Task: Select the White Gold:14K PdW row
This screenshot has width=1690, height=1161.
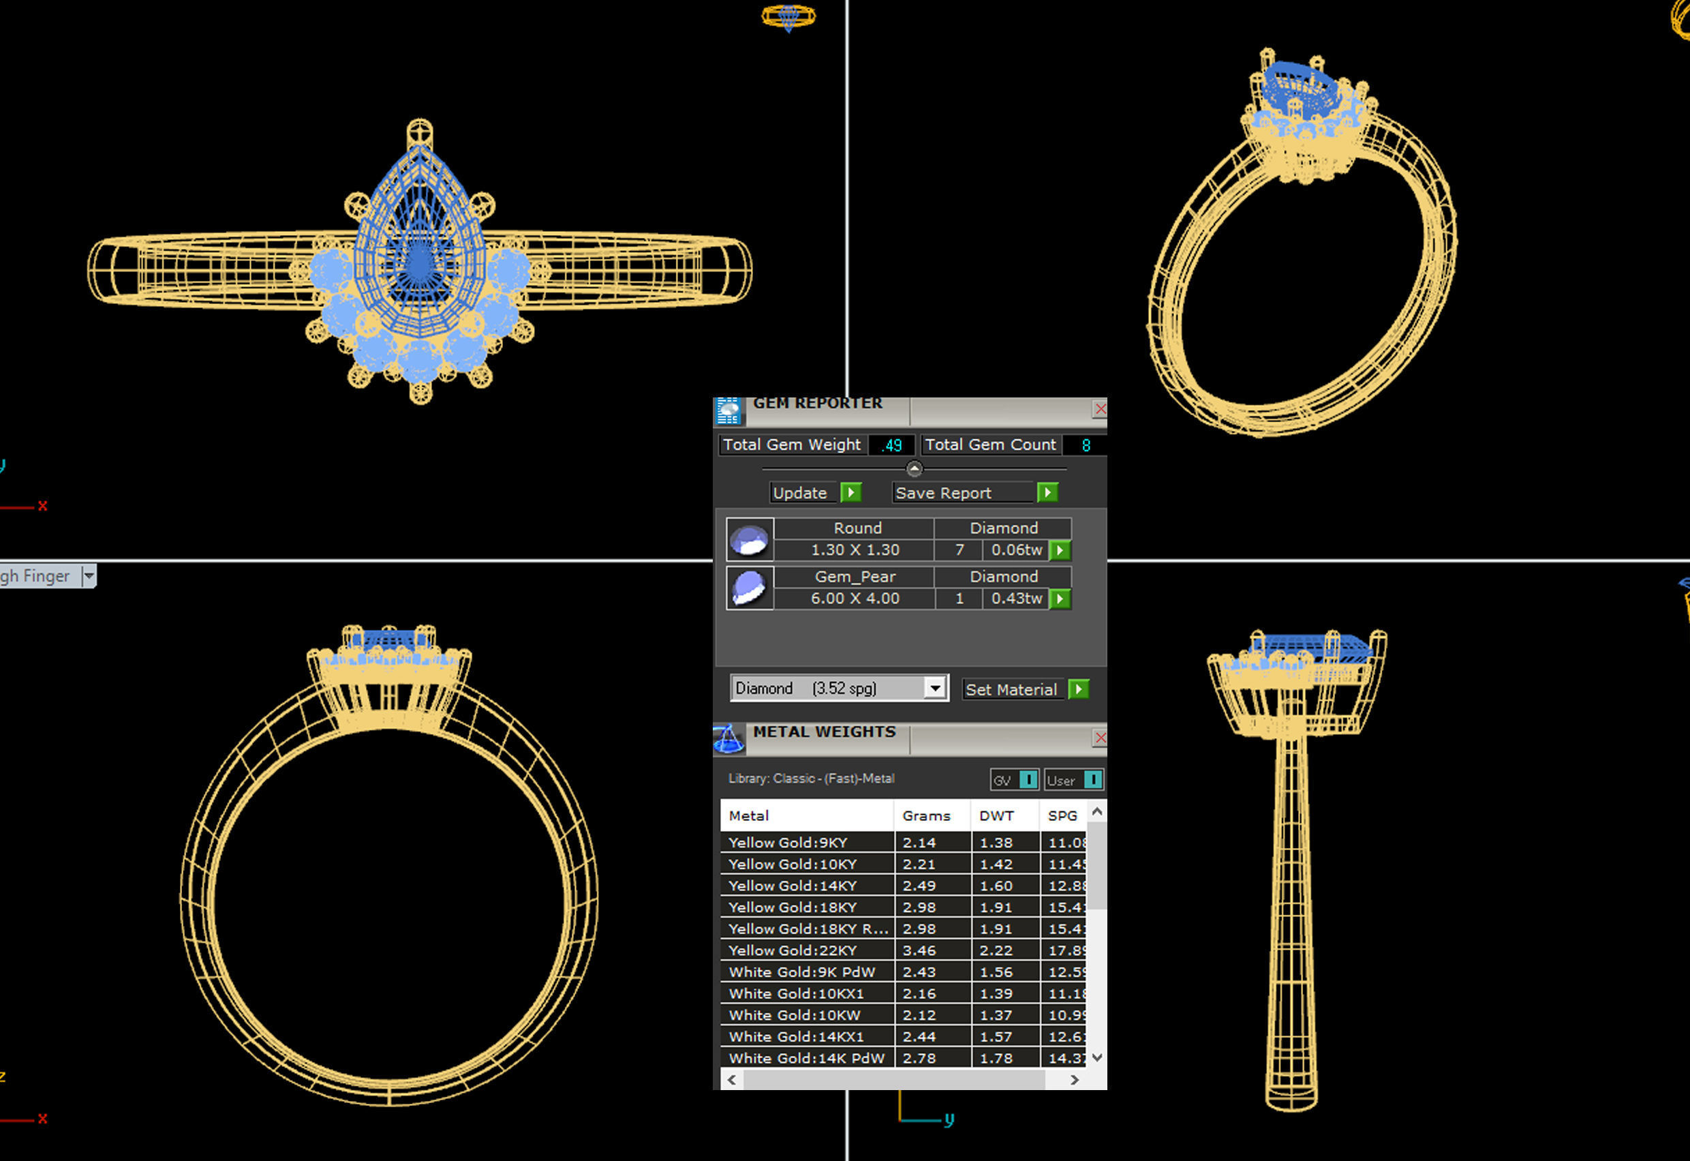Action: 903,1057
